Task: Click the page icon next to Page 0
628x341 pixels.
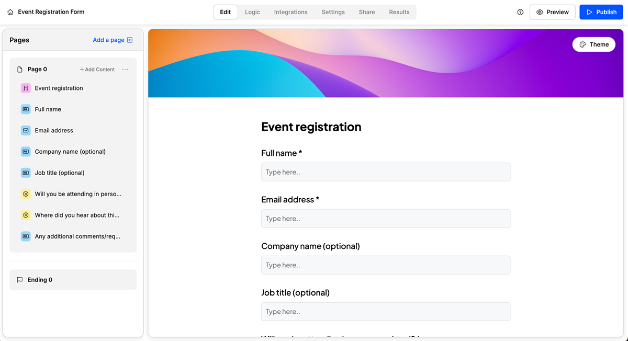Action: click(x=20, y=69)
